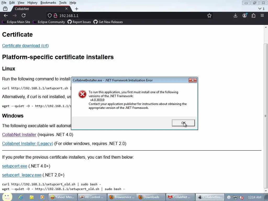This screenshot has width=268, height=201.
Task: Click the insecure connection padlock icon
Action: point(55,15)
